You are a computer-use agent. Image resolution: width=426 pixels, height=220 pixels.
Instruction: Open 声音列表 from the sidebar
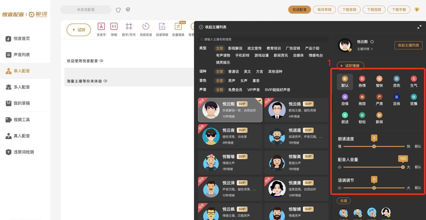(25, 55)
